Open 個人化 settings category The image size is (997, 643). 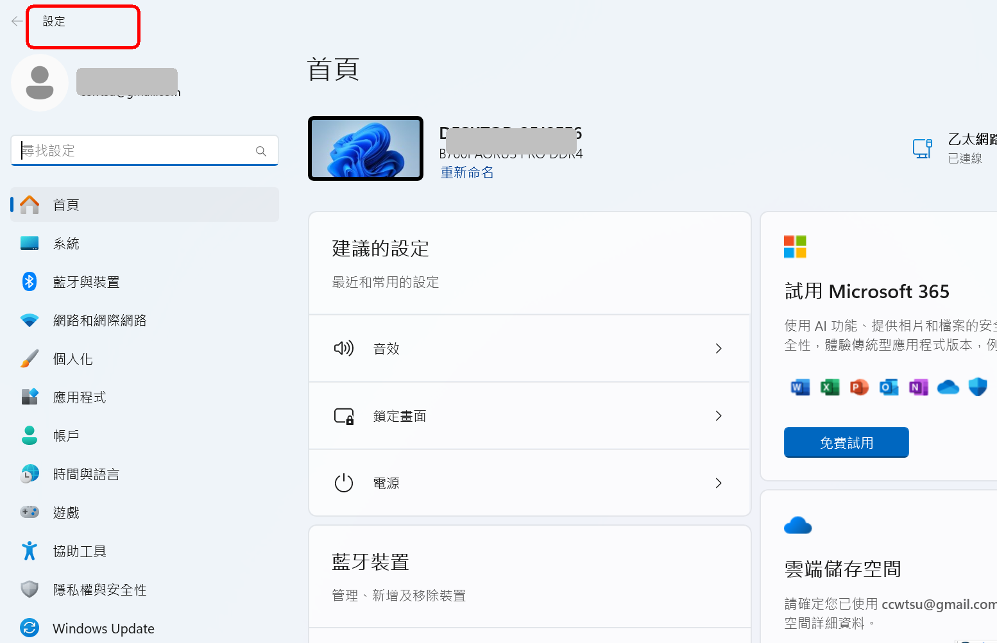pyautogui.click(x=72, y=359)
